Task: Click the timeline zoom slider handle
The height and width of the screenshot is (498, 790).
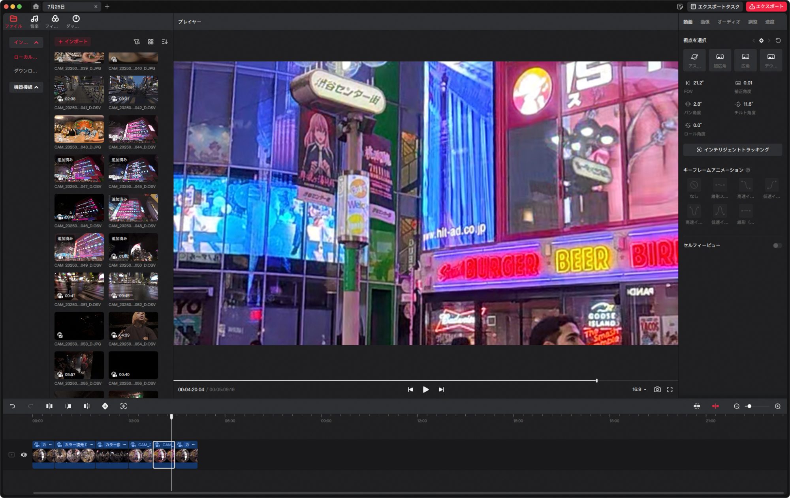Action: pos(749,406)
